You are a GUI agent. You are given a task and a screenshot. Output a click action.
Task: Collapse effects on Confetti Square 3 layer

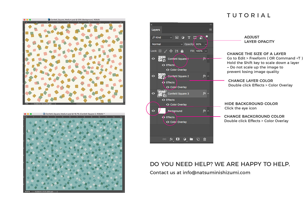tap(208, 94)
